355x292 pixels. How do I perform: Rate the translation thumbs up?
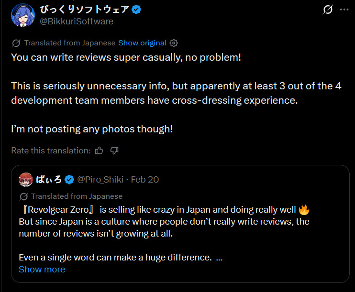click(99, 151)
